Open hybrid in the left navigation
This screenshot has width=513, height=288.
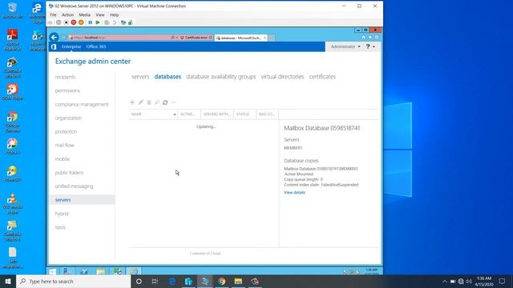coord(62,214)
